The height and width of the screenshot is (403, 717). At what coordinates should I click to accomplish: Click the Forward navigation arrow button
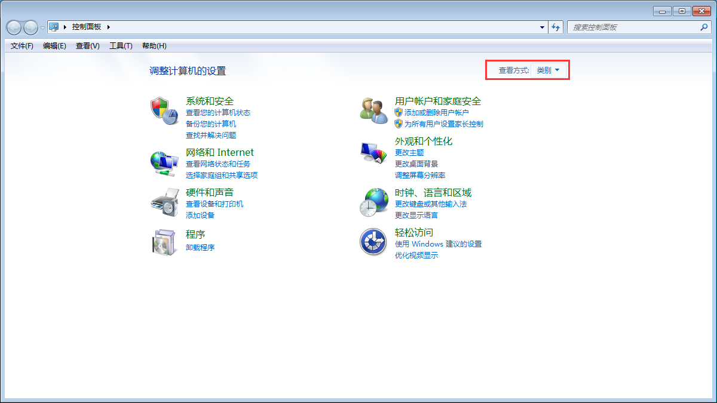click(30, 27)
